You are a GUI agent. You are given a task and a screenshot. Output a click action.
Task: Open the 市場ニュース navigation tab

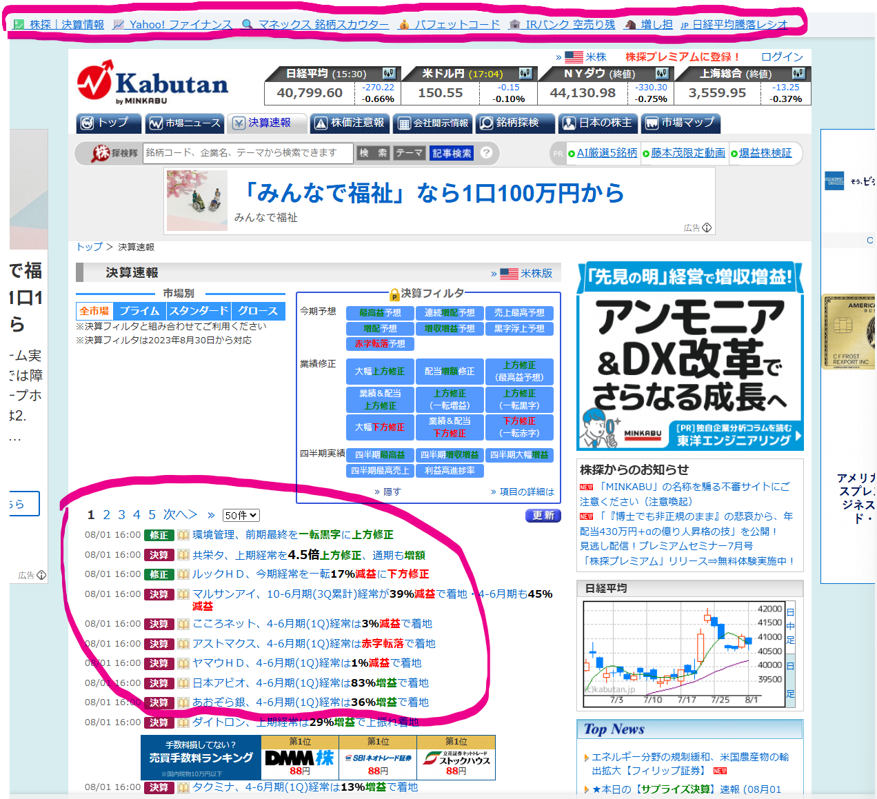(x=185, y=123)
